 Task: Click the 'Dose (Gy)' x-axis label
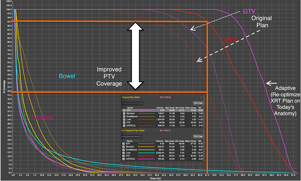pos(155,178)
